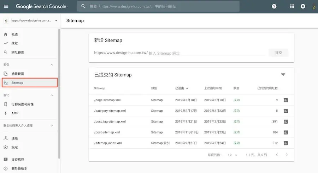Click the 類型 column header

coord(154,88)
